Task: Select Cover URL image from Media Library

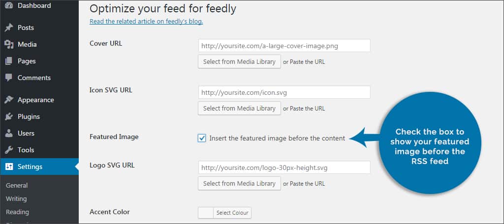Action: [239, 62]
